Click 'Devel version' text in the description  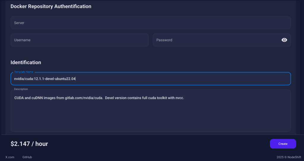(x=115, y=98)
